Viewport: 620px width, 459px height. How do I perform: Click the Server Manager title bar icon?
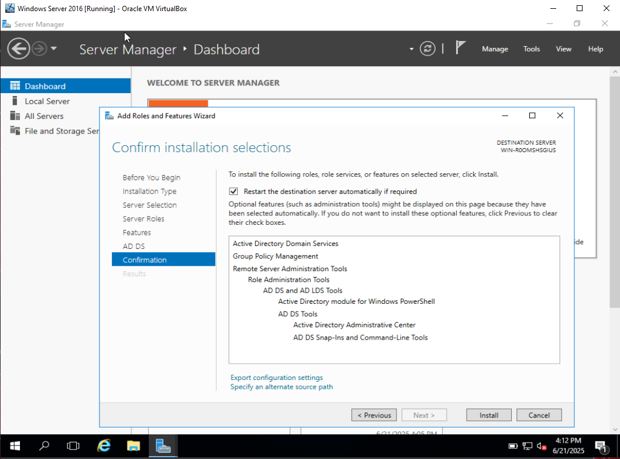point(6,24)
